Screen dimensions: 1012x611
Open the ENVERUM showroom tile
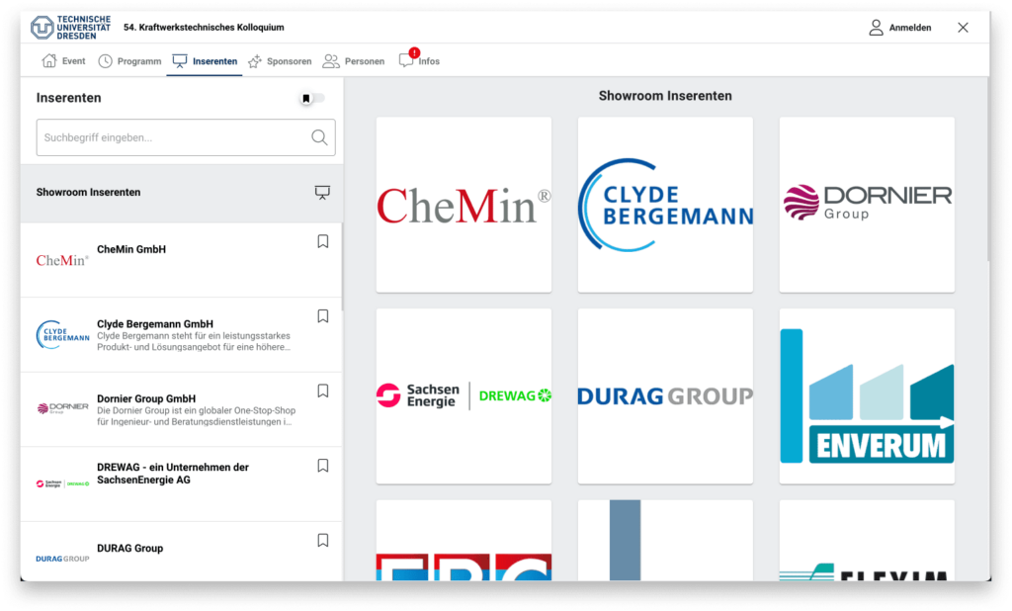[x=867, y=396]
